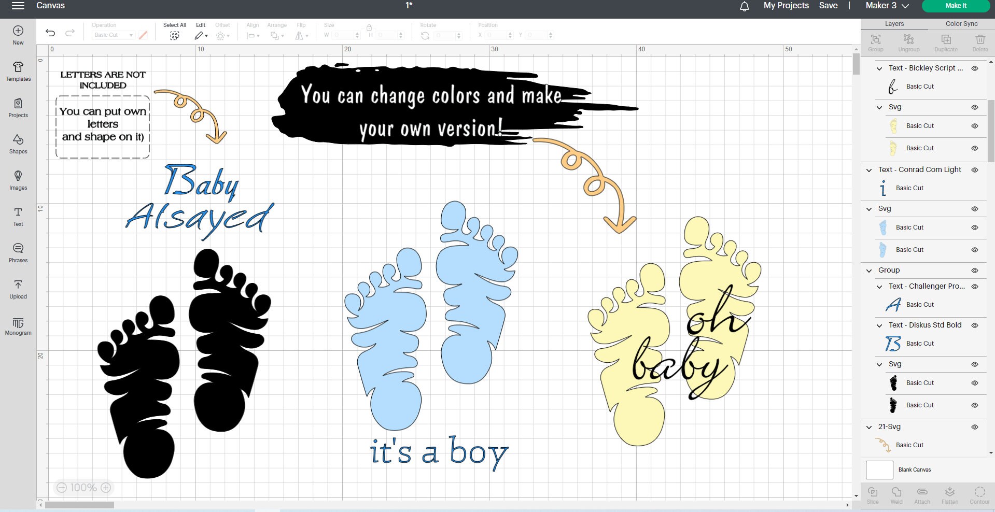Open the Maker 3 machine dropdown

point(886,6)
